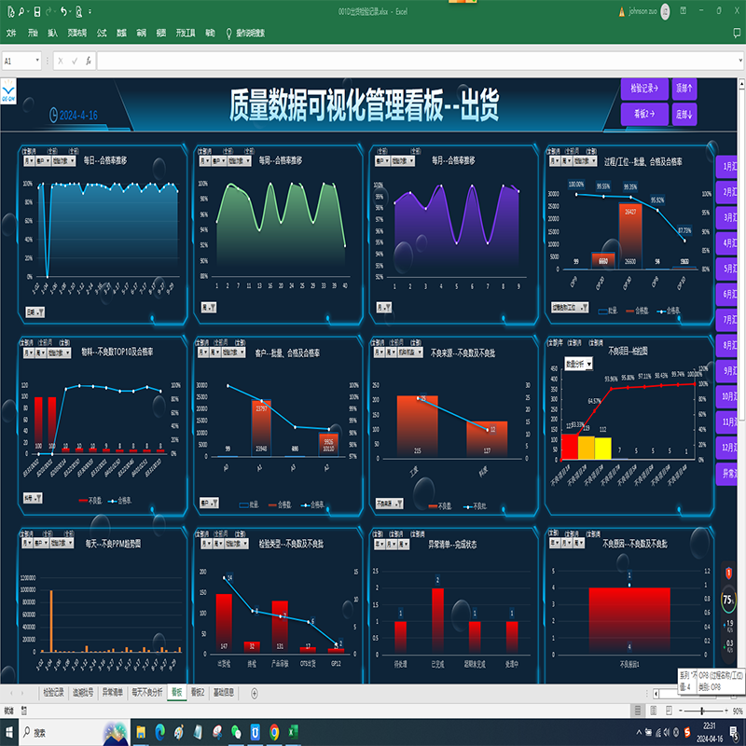The height and width of the screenshot is (746, 746).
Task: Click the comments icon in the ribbon corner
Action: 738,33
